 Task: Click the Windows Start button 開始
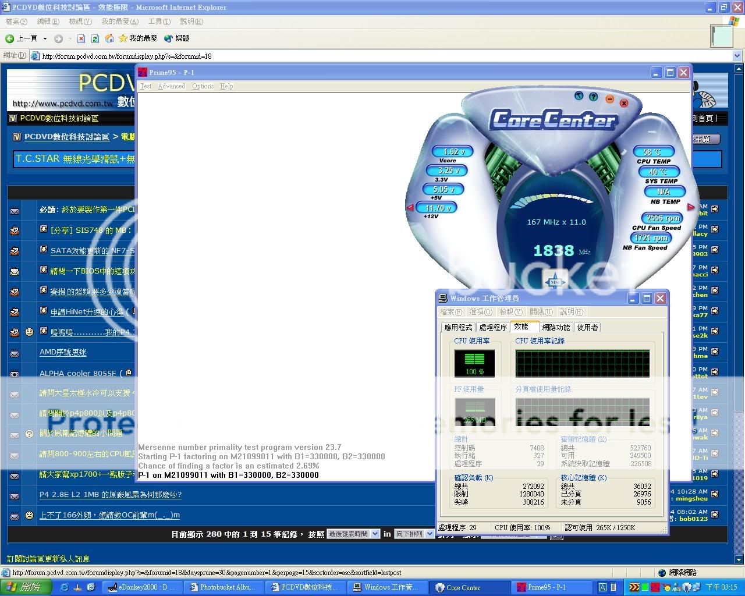[23, 587]
